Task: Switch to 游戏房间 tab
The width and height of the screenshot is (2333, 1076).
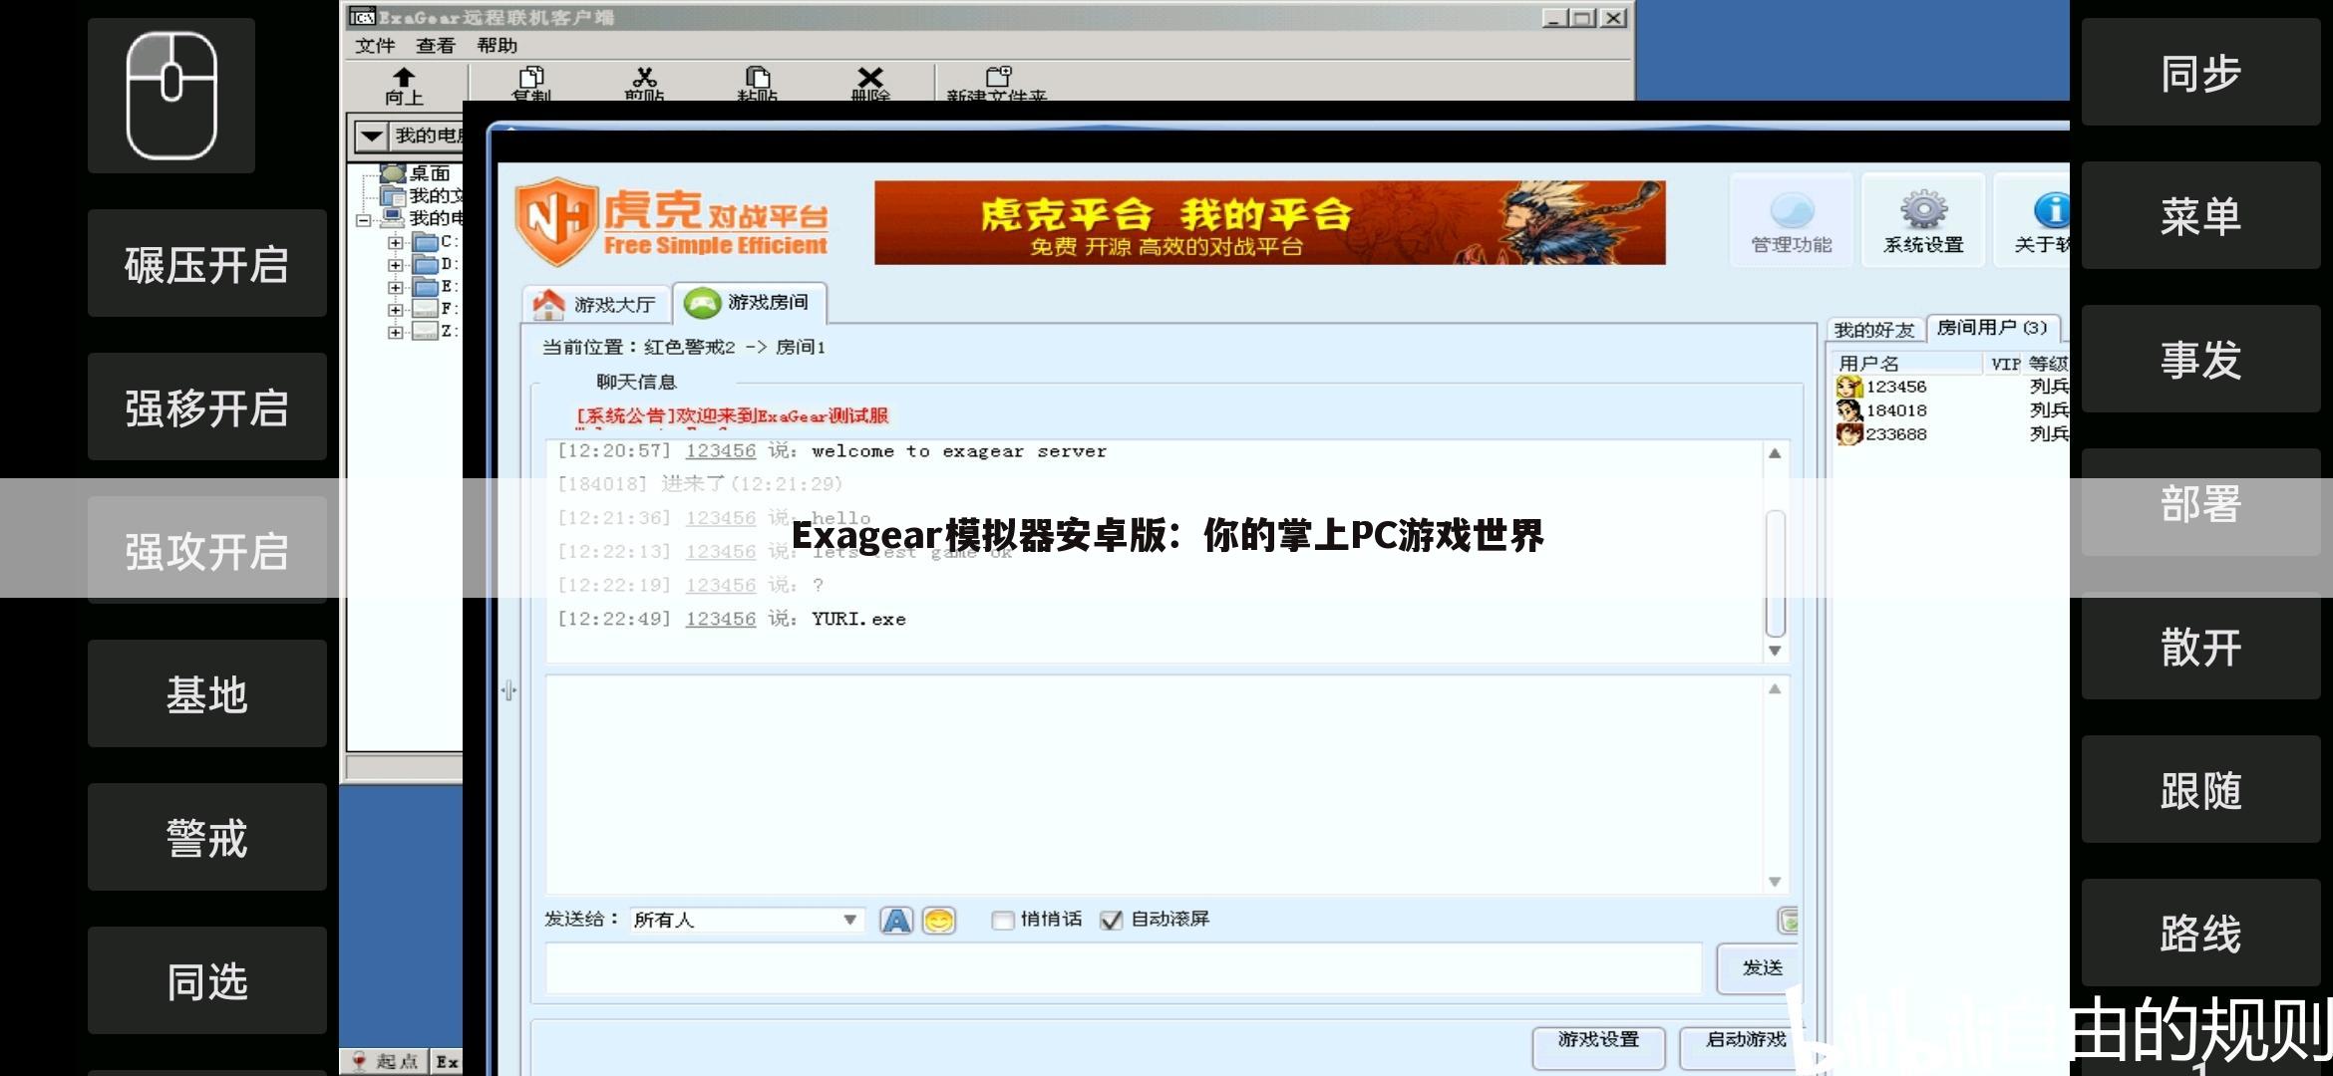Action: 750,303
